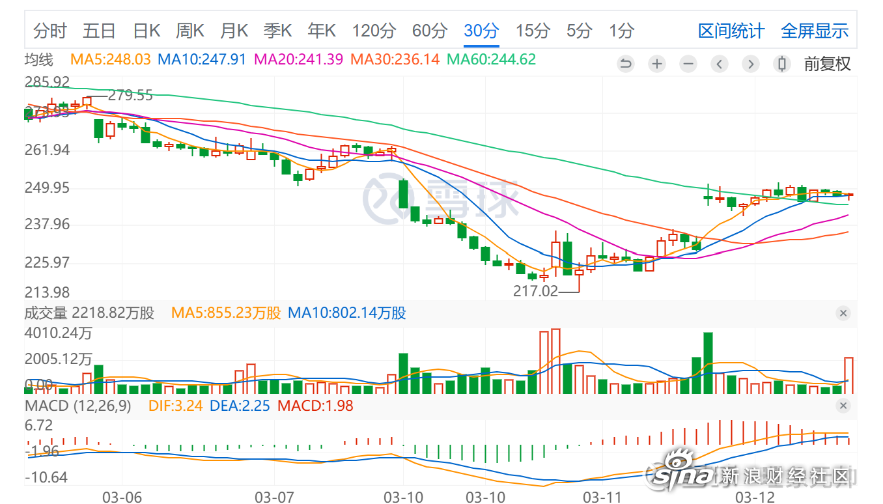Click the undo/reset arrow icon
The height and width of the screenshot is (504, 883).
click(x=626, y=64)
